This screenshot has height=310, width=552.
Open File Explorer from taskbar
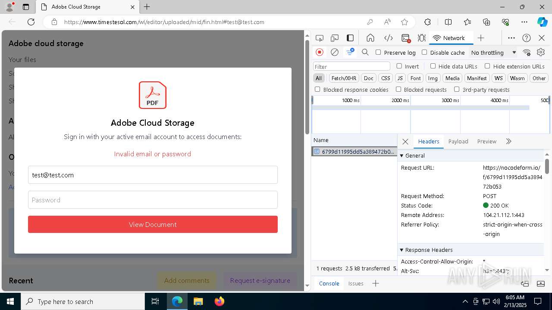click(x=198, y=301)
